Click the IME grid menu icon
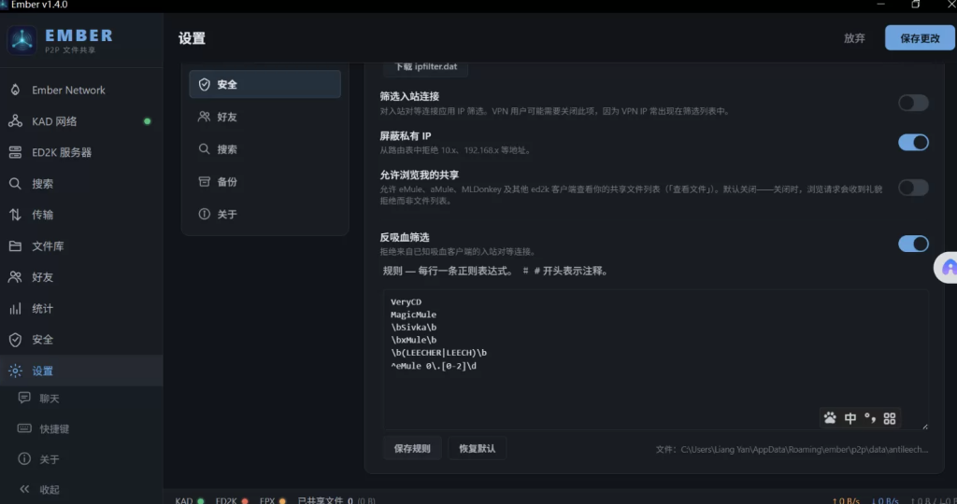The height and width of the screenshot is (504, 957). point(890,418)
